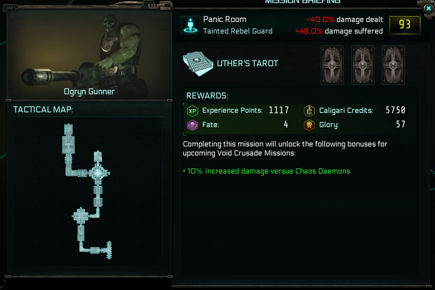
Task: Close the Mission Briefing panel
Action: click(429, 8)
